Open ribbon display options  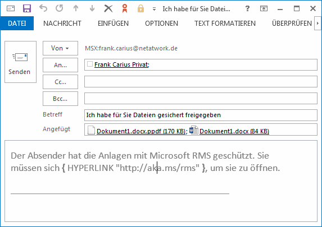[264, 8]
